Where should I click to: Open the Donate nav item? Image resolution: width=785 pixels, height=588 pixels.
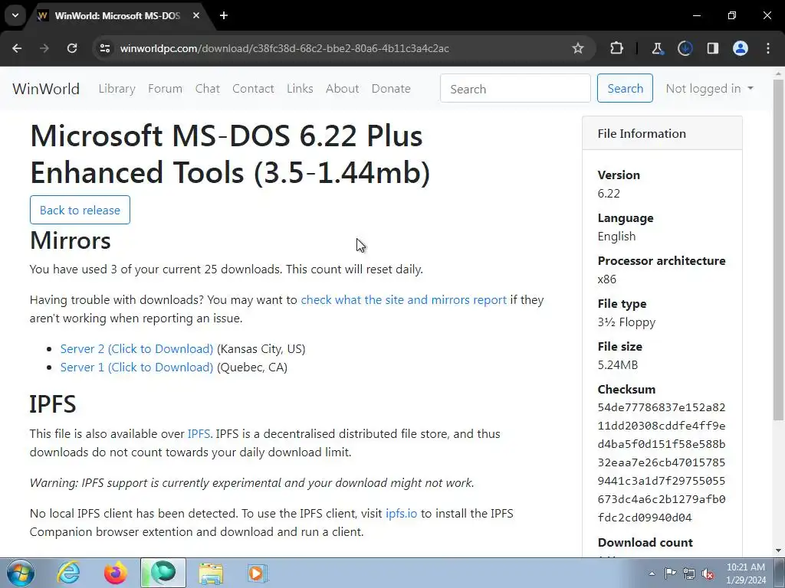coord(391,89)
